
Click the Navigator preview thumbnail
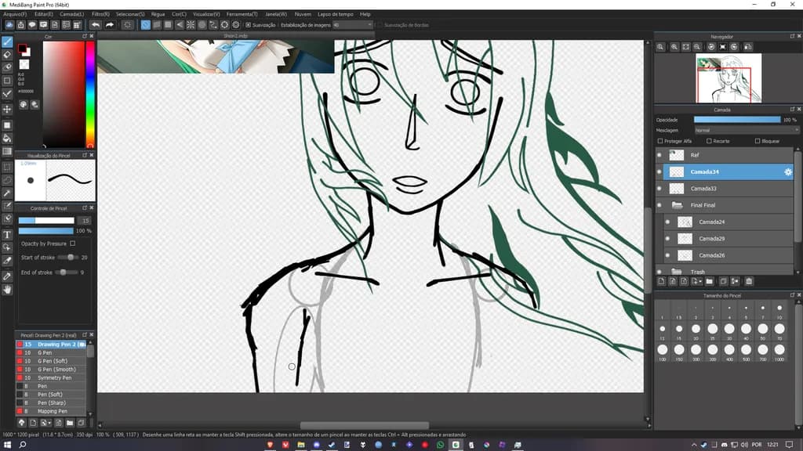coord(729,78)
